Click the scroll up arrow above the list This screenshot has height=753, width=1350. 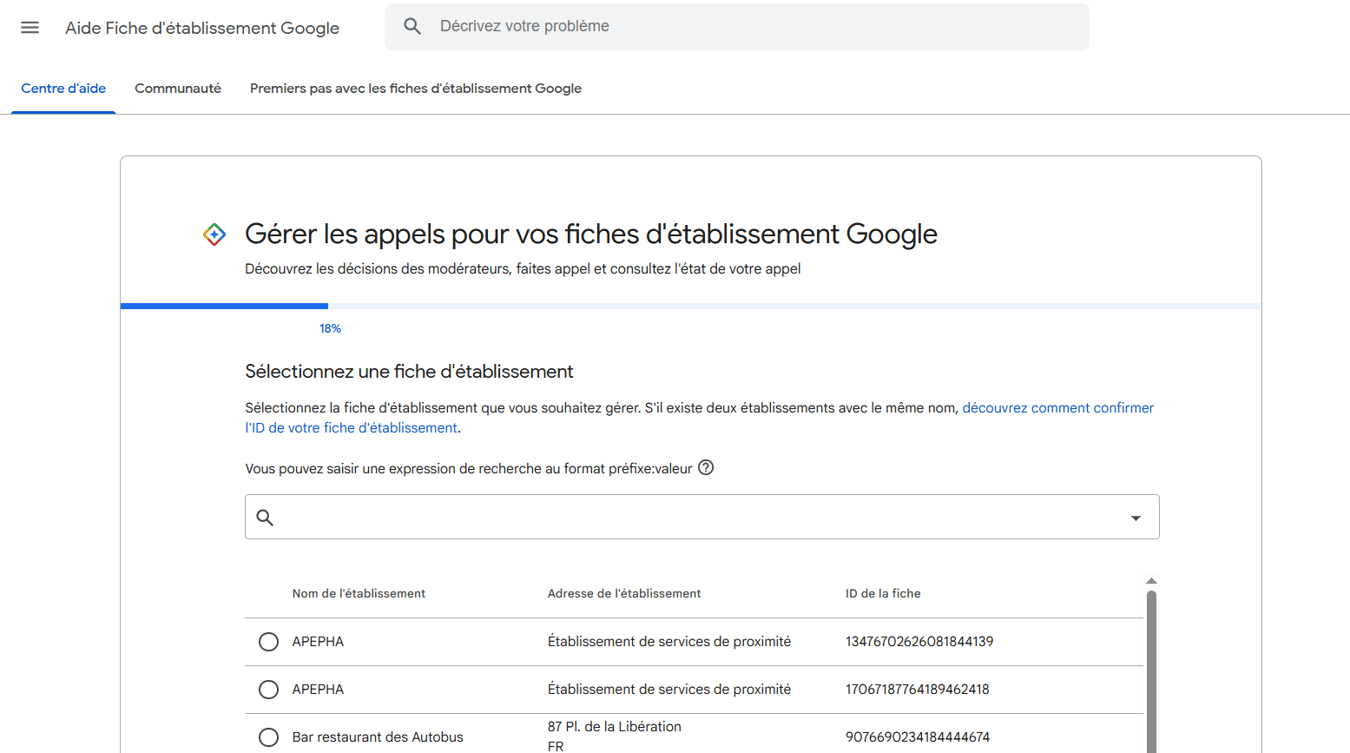1151,580
